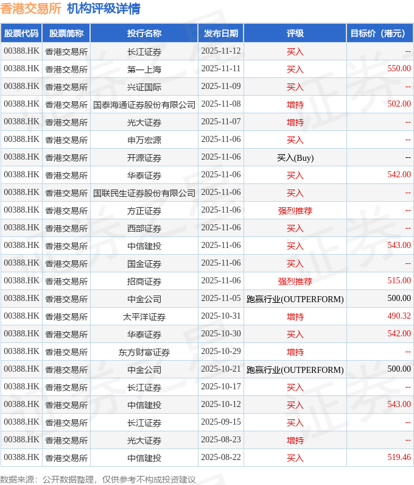Viewport: 414px width, 485px height.
Task: Select the 2025-10-21 date cell
Action: coord(221,369)
